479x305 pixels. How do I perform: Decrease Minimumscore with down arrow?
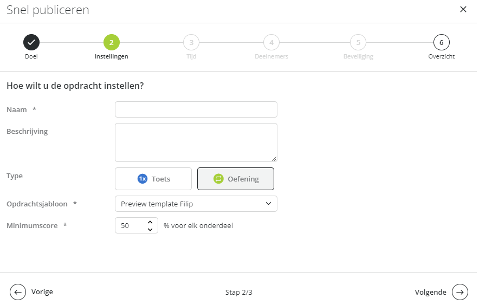click(150, 229)
